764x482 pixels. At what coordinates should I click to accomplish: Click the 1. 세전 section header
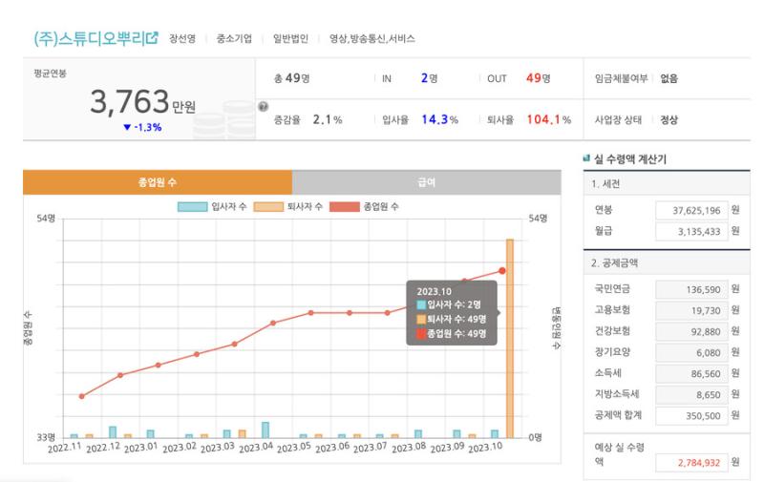[x=667, y=183]
